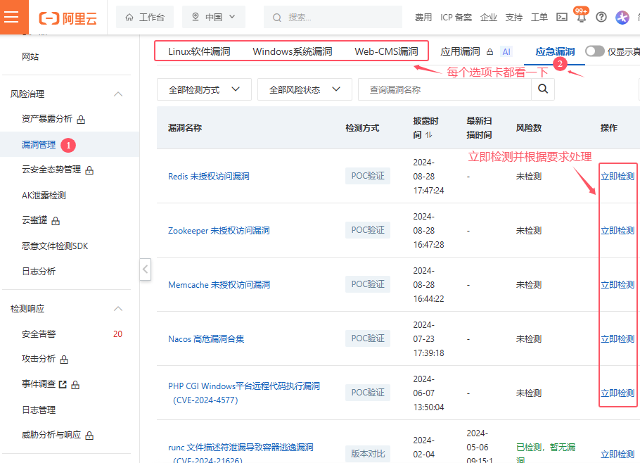This screenshot has height=463, width=640.
Task: Open notifications bell with 99+ badge
Action: [581, 16]
